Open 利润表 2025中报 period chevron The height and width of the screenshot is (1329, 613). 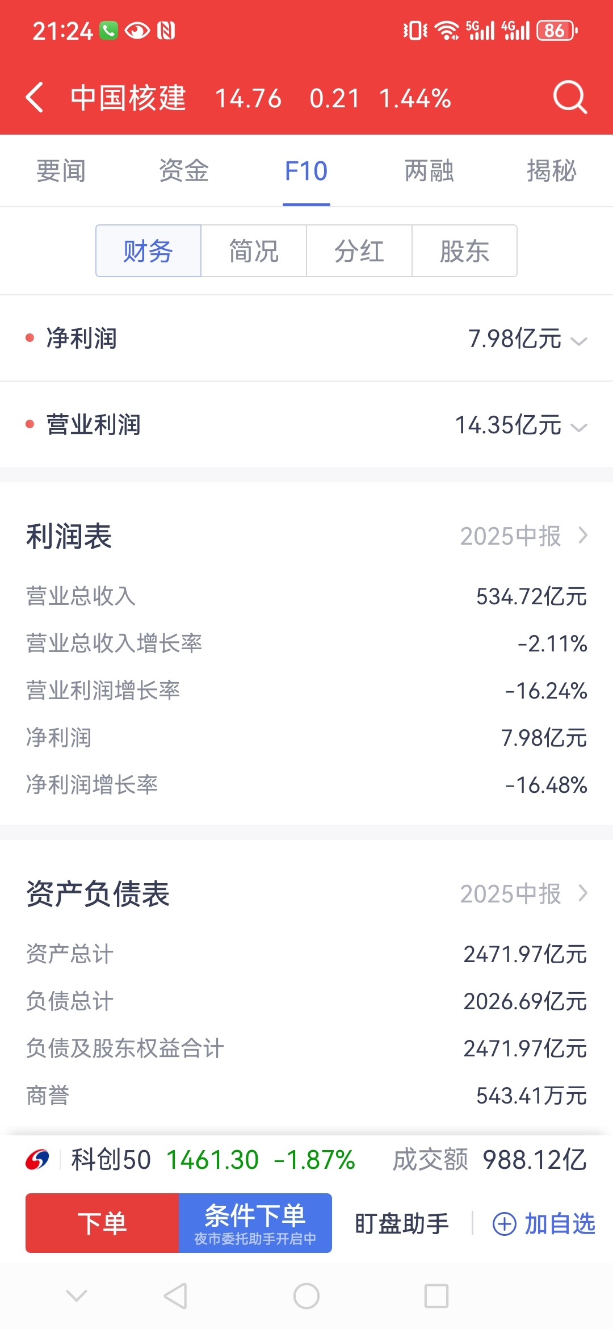pos(583,536)
